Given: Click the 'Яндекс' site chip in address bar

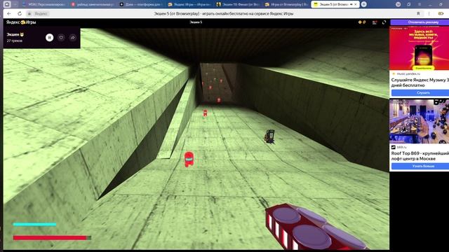Looking at the screenshot, I should point(41,13).
